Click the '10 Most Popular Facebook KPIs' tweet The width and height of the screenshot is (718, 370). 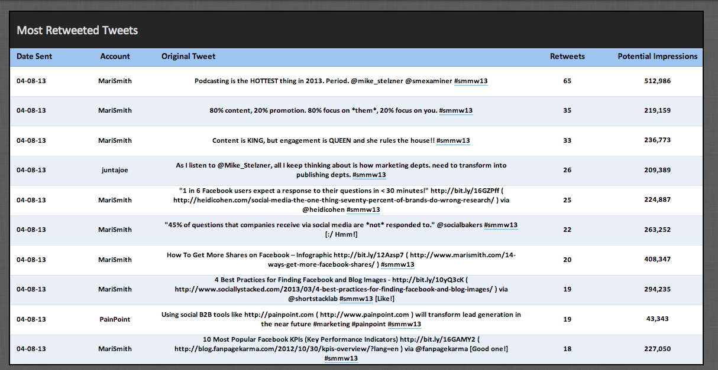[x=341, y=349]
